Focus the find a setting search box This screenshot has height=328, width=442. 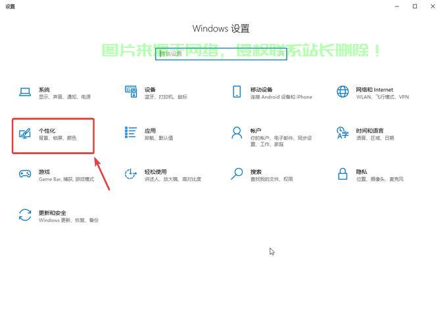click(x=221, y=54)
